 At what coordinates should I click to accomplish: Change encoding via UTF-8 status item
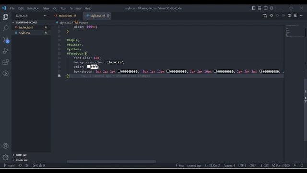click(x=242, y=165)
